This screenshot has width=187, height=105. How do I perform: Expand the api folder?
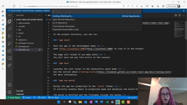pos(28,30)
